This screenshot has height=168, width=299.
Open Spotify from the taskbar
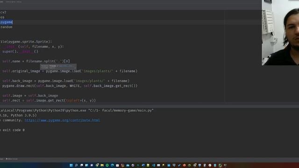pyautogui.click(x=107, y=165)
